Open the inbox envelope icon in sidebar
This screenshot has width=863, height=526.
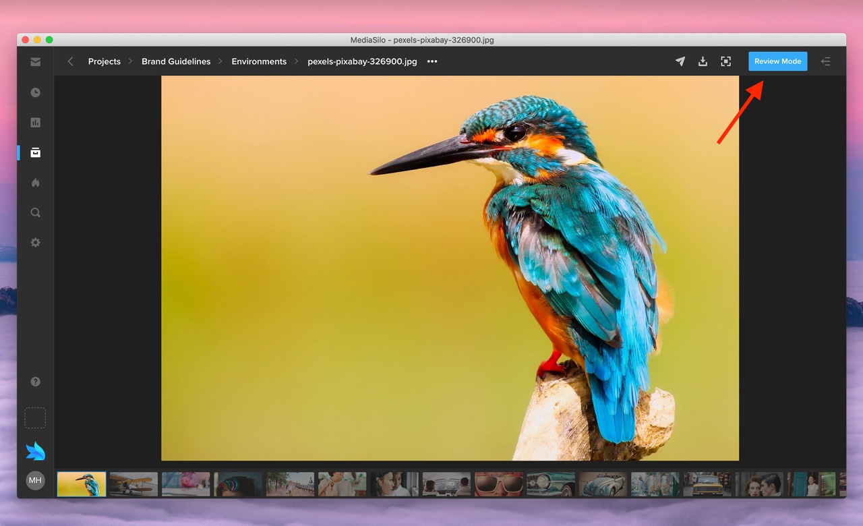tap(35, 62)
